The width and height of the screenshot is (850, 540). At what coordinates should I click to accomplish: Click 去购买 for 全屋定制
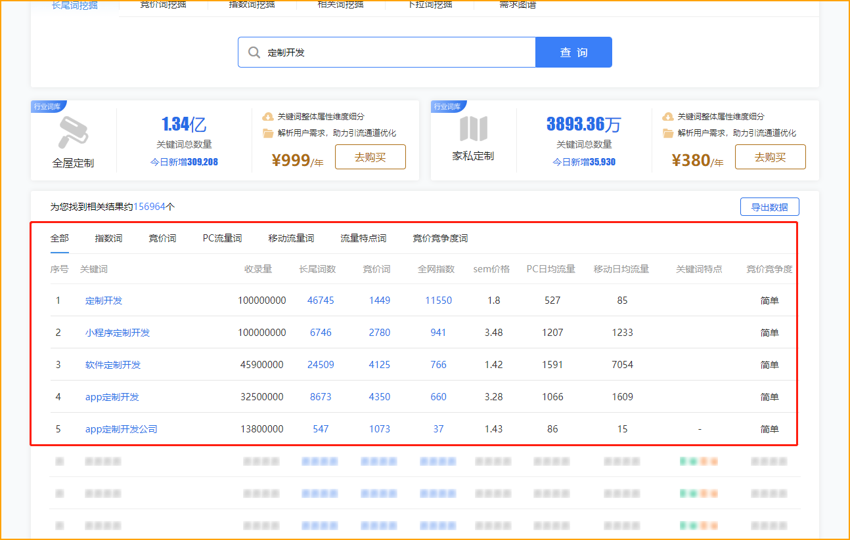coord(370,157)
